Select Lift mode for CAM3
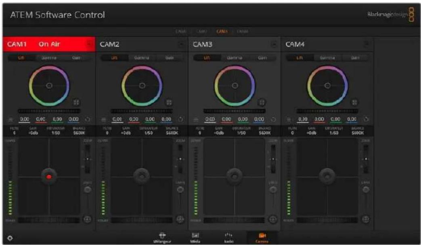The image size is (421, 245). 207,58
